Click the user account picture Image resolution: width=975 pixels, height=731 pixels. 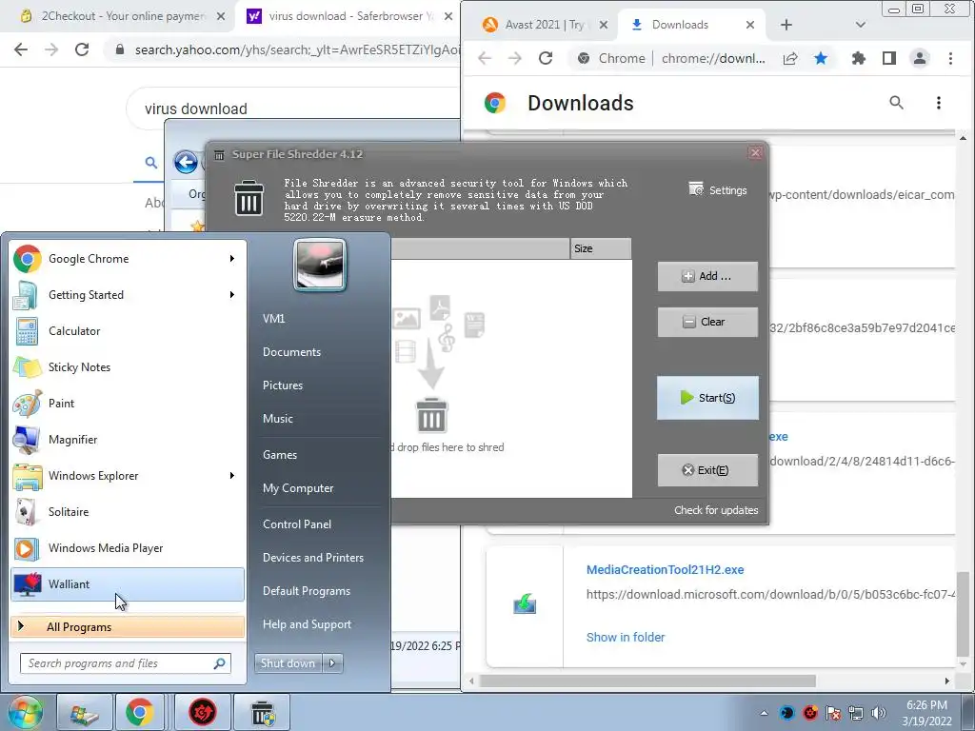(320, 266)
